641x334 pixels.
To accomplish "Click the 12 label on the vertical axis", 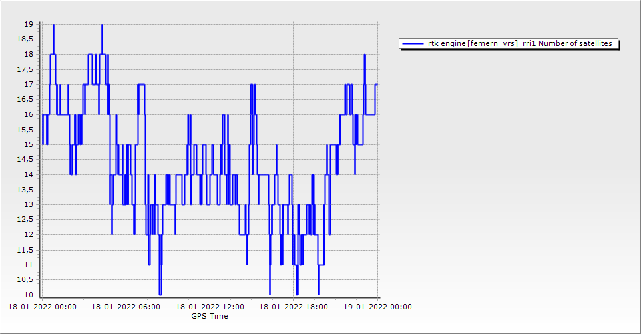I will [x=29, y=234].
